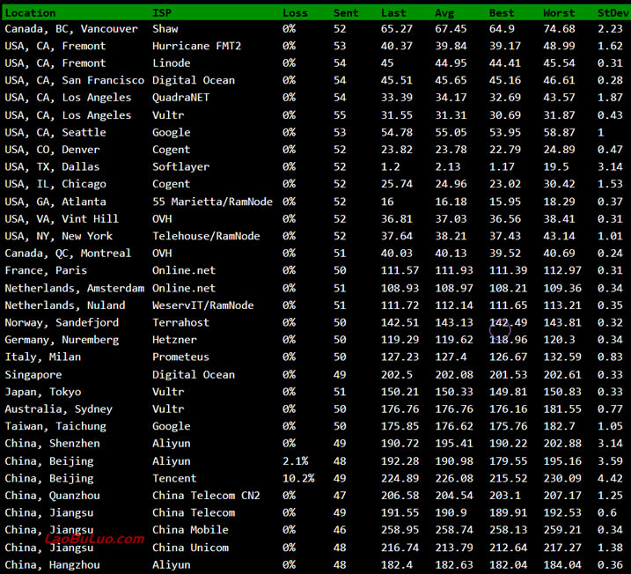Screen dimensions: 631x574
Task: Click the 10.2% loss value
Action: [298, 478]
